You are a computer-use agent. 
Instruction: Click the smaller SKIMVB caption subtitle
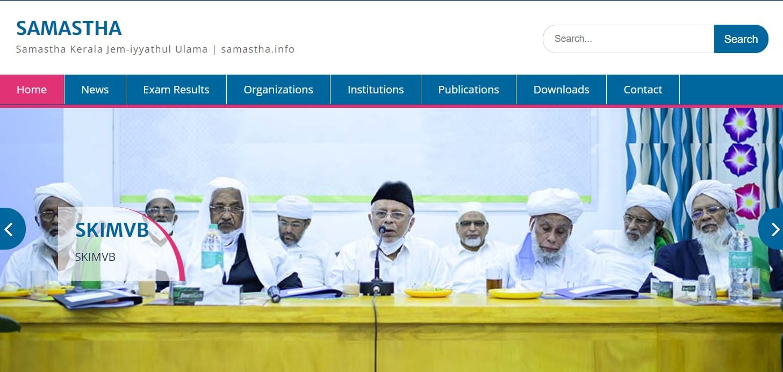(x=95, y=257)
